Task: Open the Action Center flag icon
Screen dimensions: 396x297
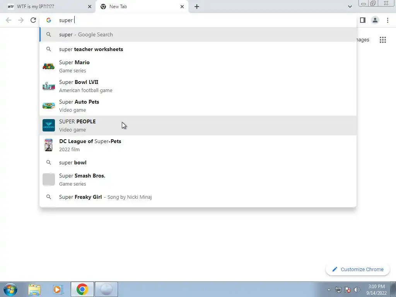Action: pos(348,290)
